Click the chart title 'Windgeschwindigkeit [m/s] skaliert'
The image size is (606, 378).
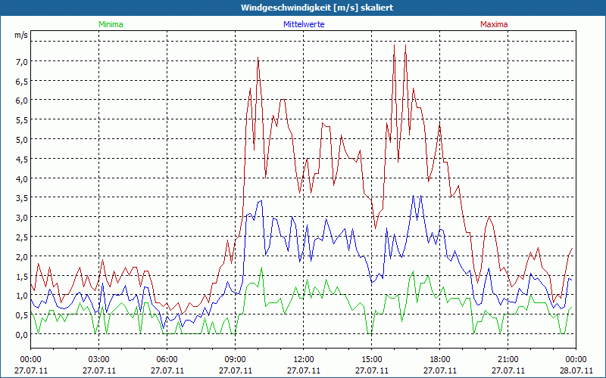[317, 8]
